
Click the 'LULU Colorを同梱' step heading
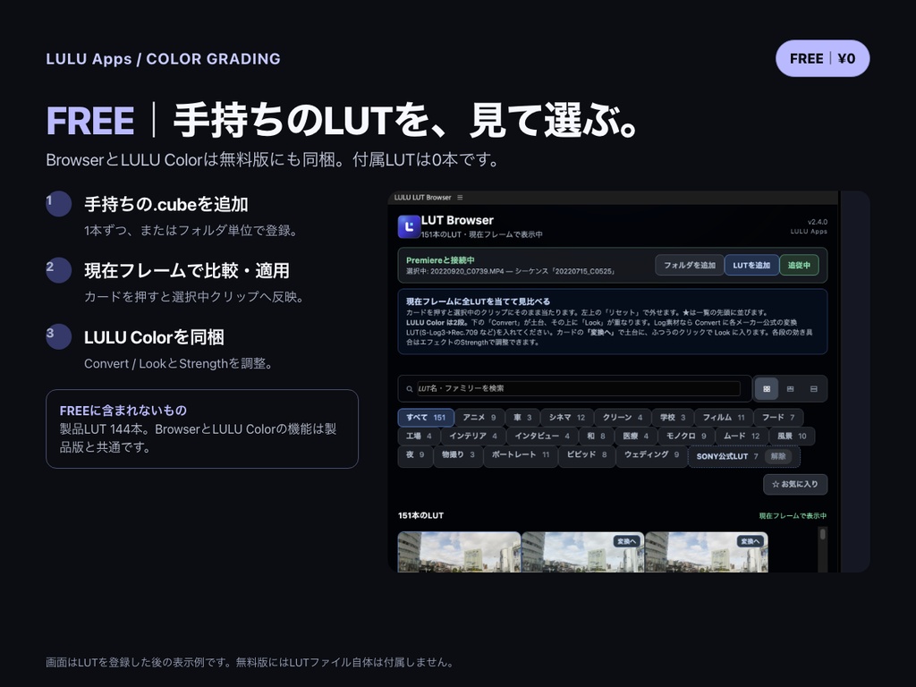point(154,337)
